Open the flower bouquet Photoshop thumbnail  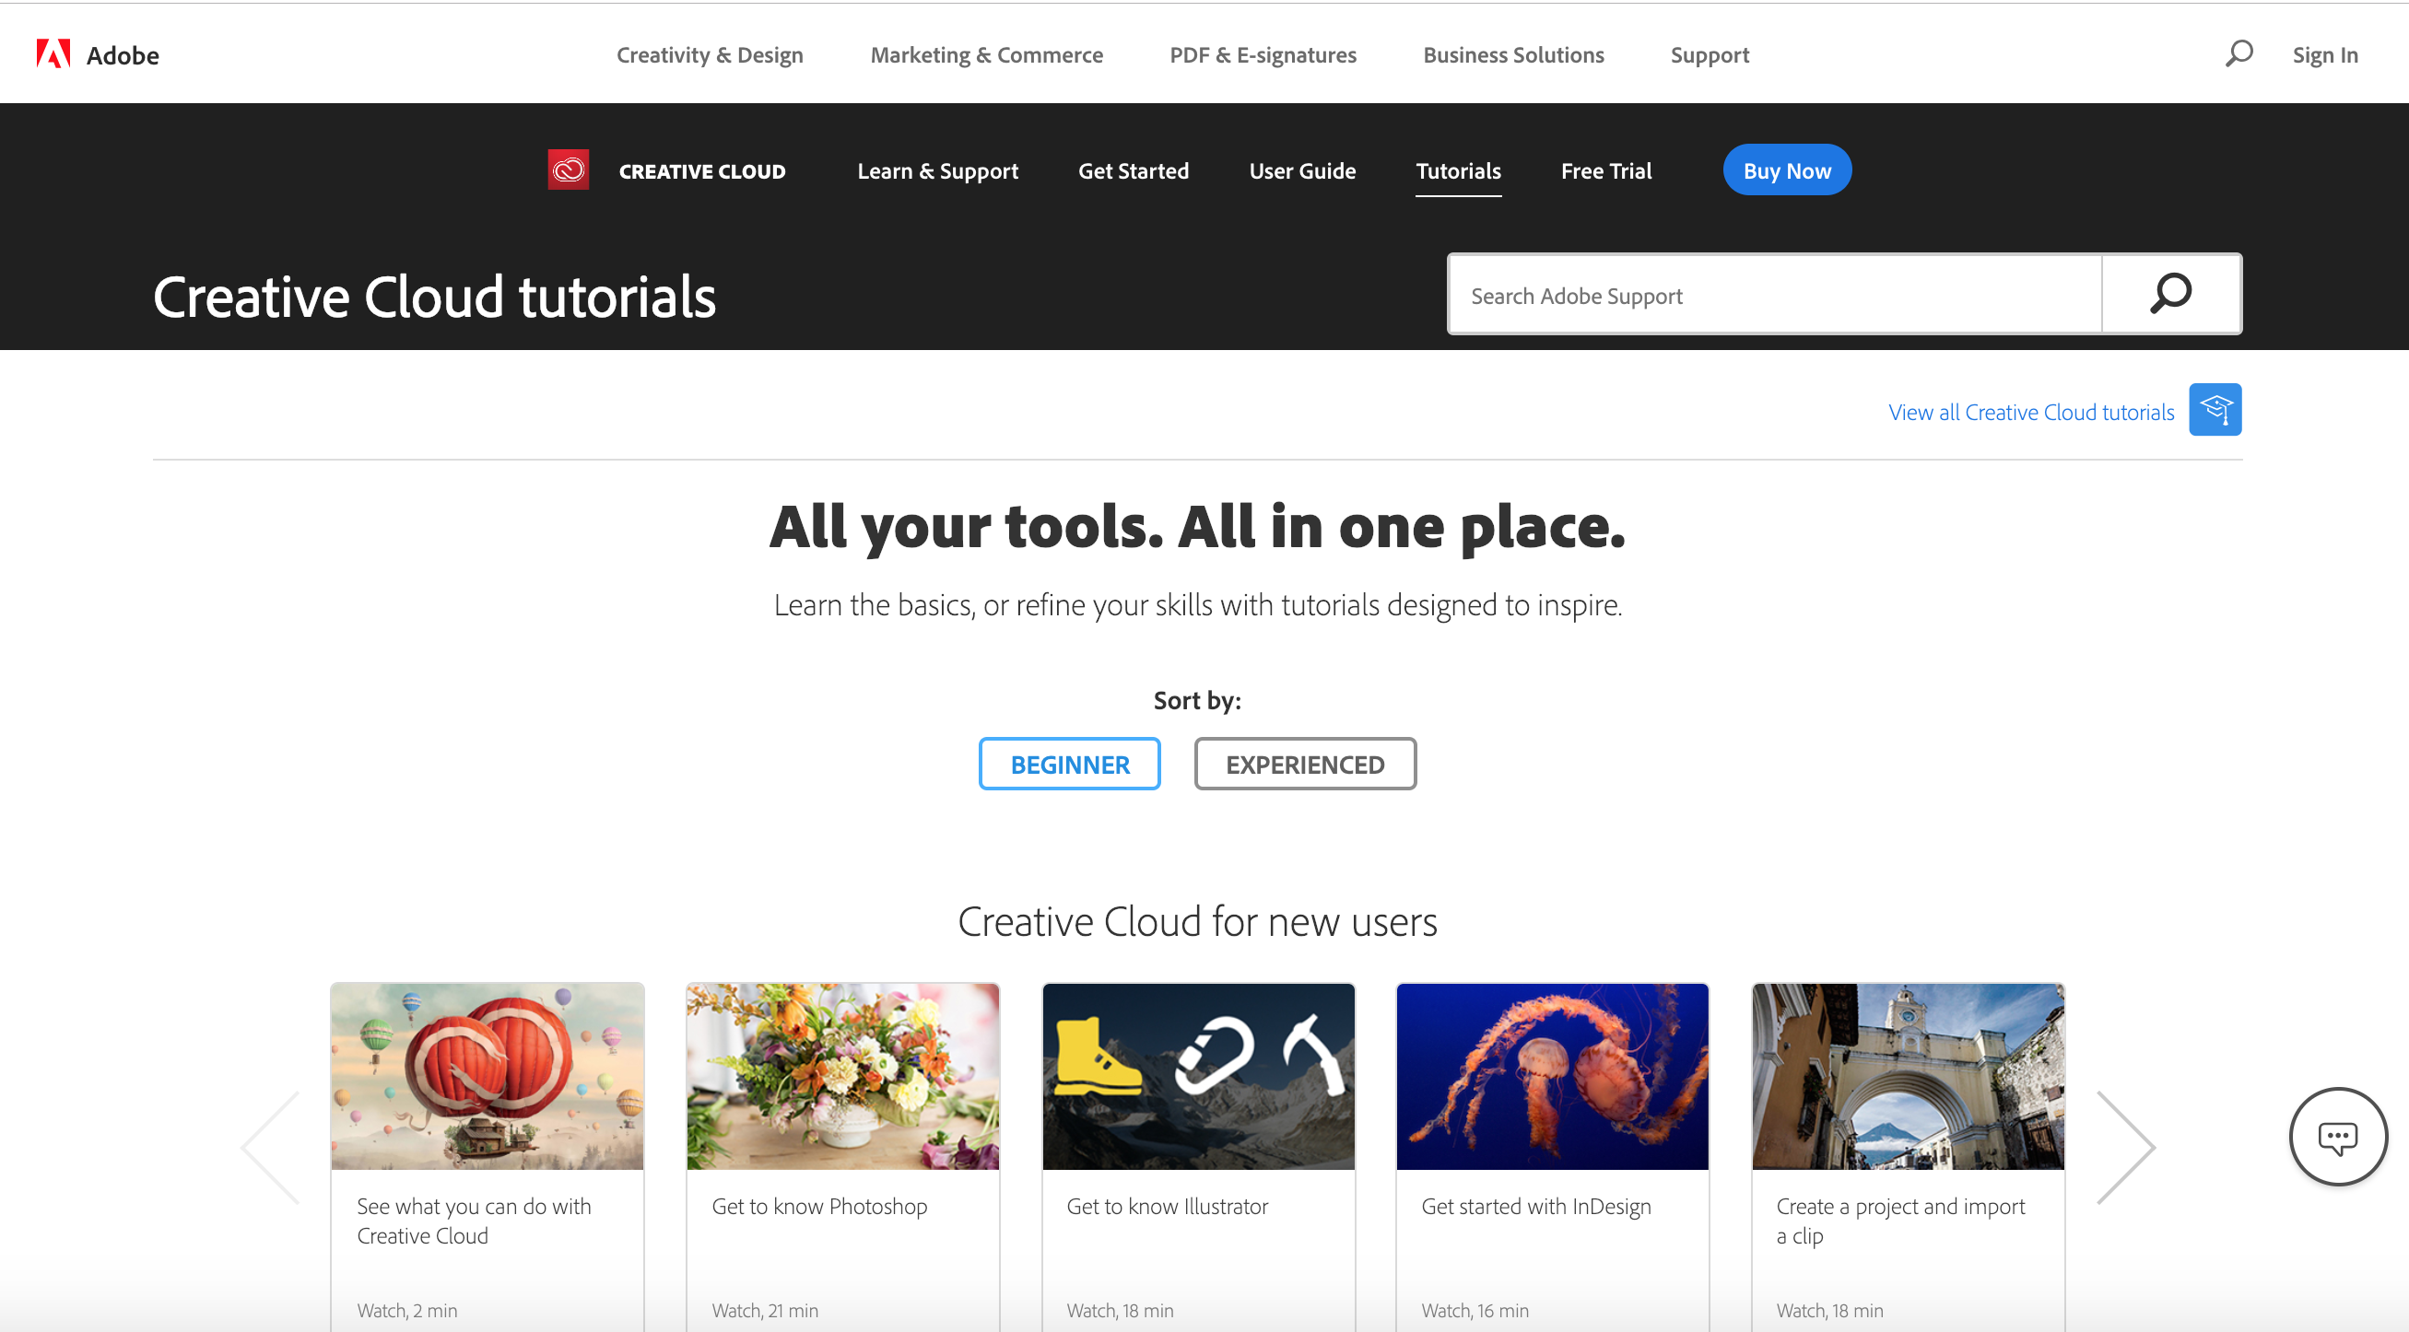click(x=842, y=1076)
